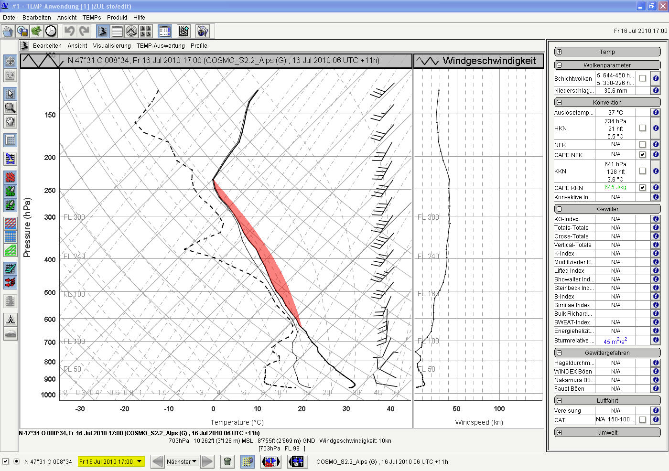Screen dimensions: 669x471
Task: Click the date text Fr 16 Jul 2010 17:00 top right
Action: (x=640, y=31)
